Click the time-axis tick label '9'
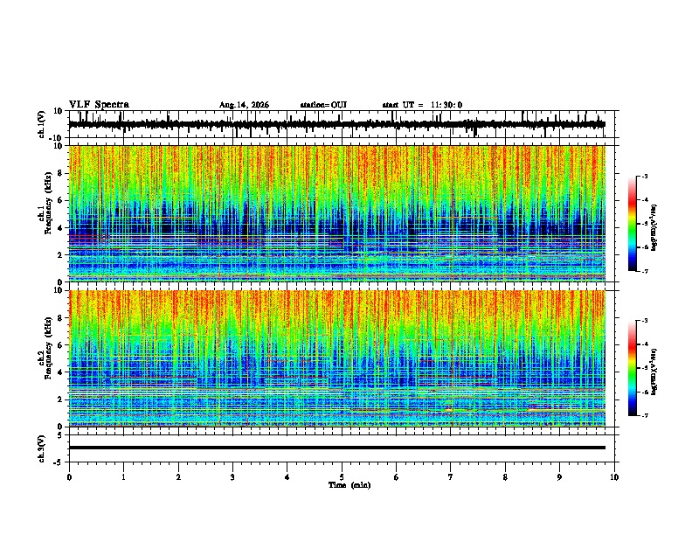The image size is (692, 535). click(559, 477)
